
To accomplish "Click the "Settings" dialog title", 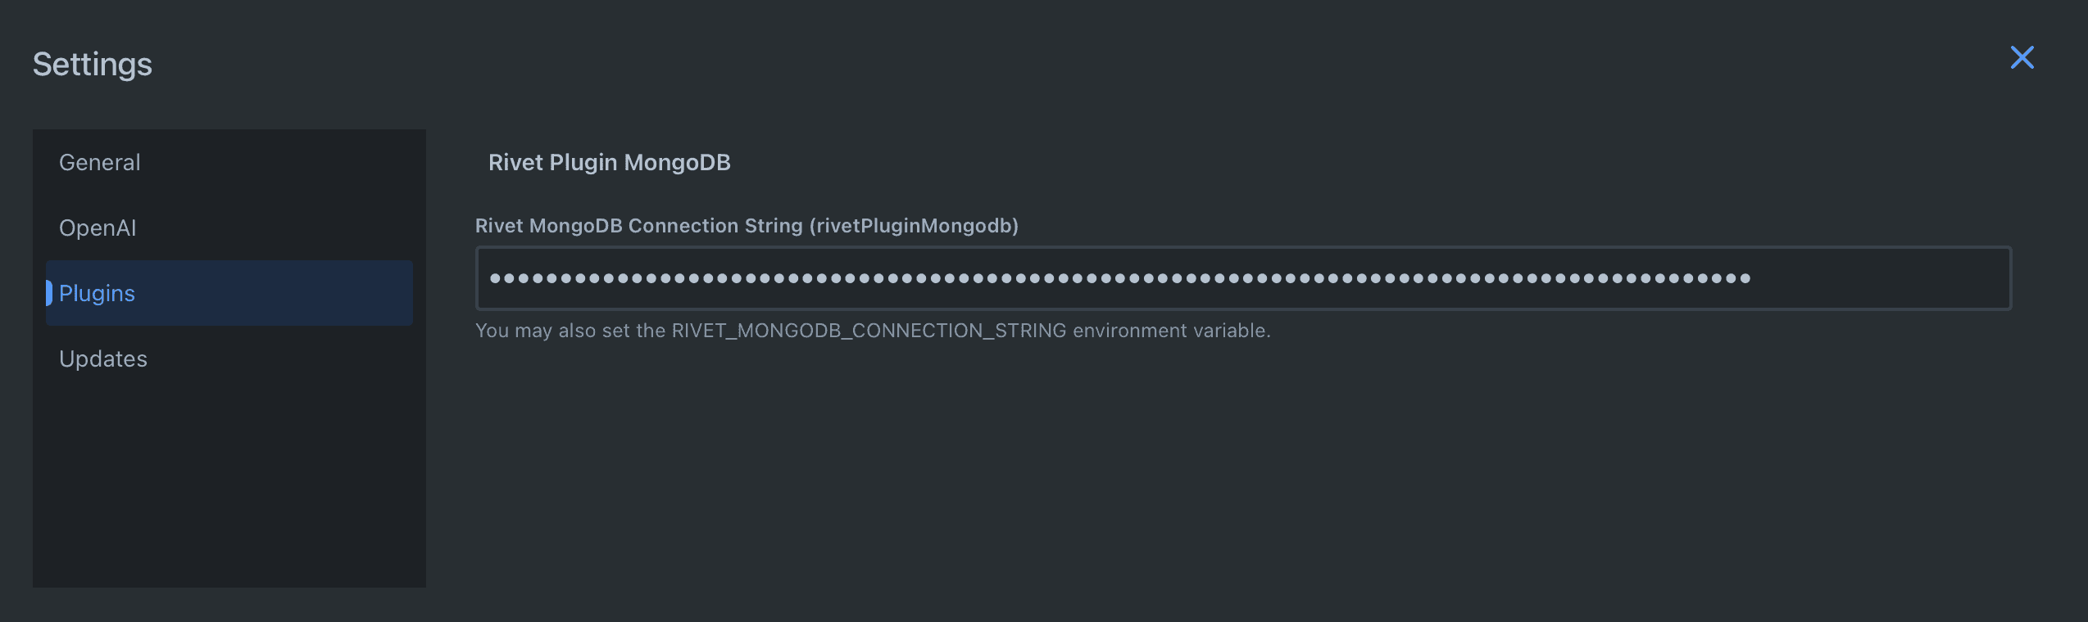I will (x=93, y=64).
